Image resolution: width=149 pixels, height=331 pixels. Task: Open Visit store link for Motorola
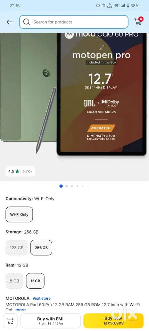[42, 298]
